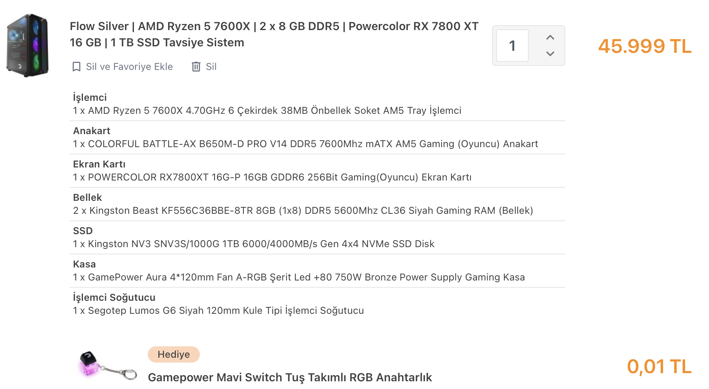Click the RGB keychain gift thumbnail
709x389 pixels.
[x=107, y=365]
